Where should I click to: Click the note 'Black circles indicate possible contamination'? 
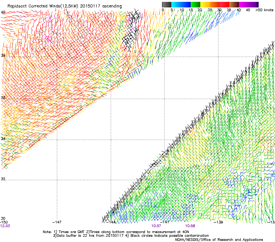169,236
